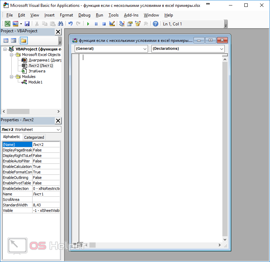The height and width of the screenshot is (262, 270).
Task: Click project tree horizontal scrollbar thumb
Action: [18, 112]
